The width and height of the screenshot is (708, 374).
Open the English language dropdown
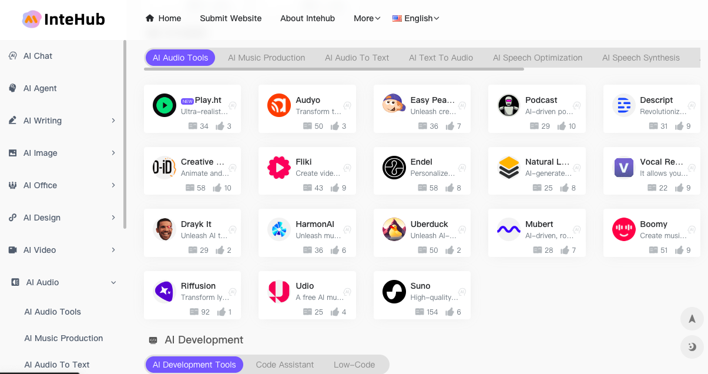pos(416,18)
